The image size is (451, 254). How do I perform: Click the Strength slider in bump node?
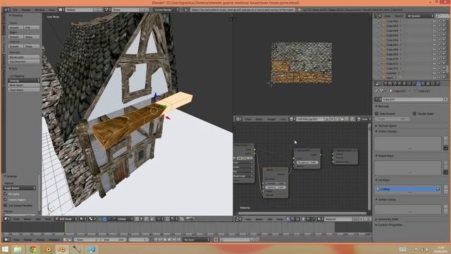[x=276, y=183]
